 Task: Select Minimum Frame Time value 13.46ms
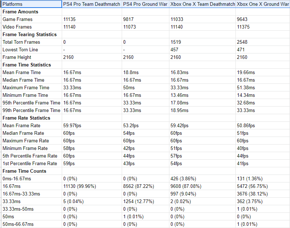click(179, 95)
